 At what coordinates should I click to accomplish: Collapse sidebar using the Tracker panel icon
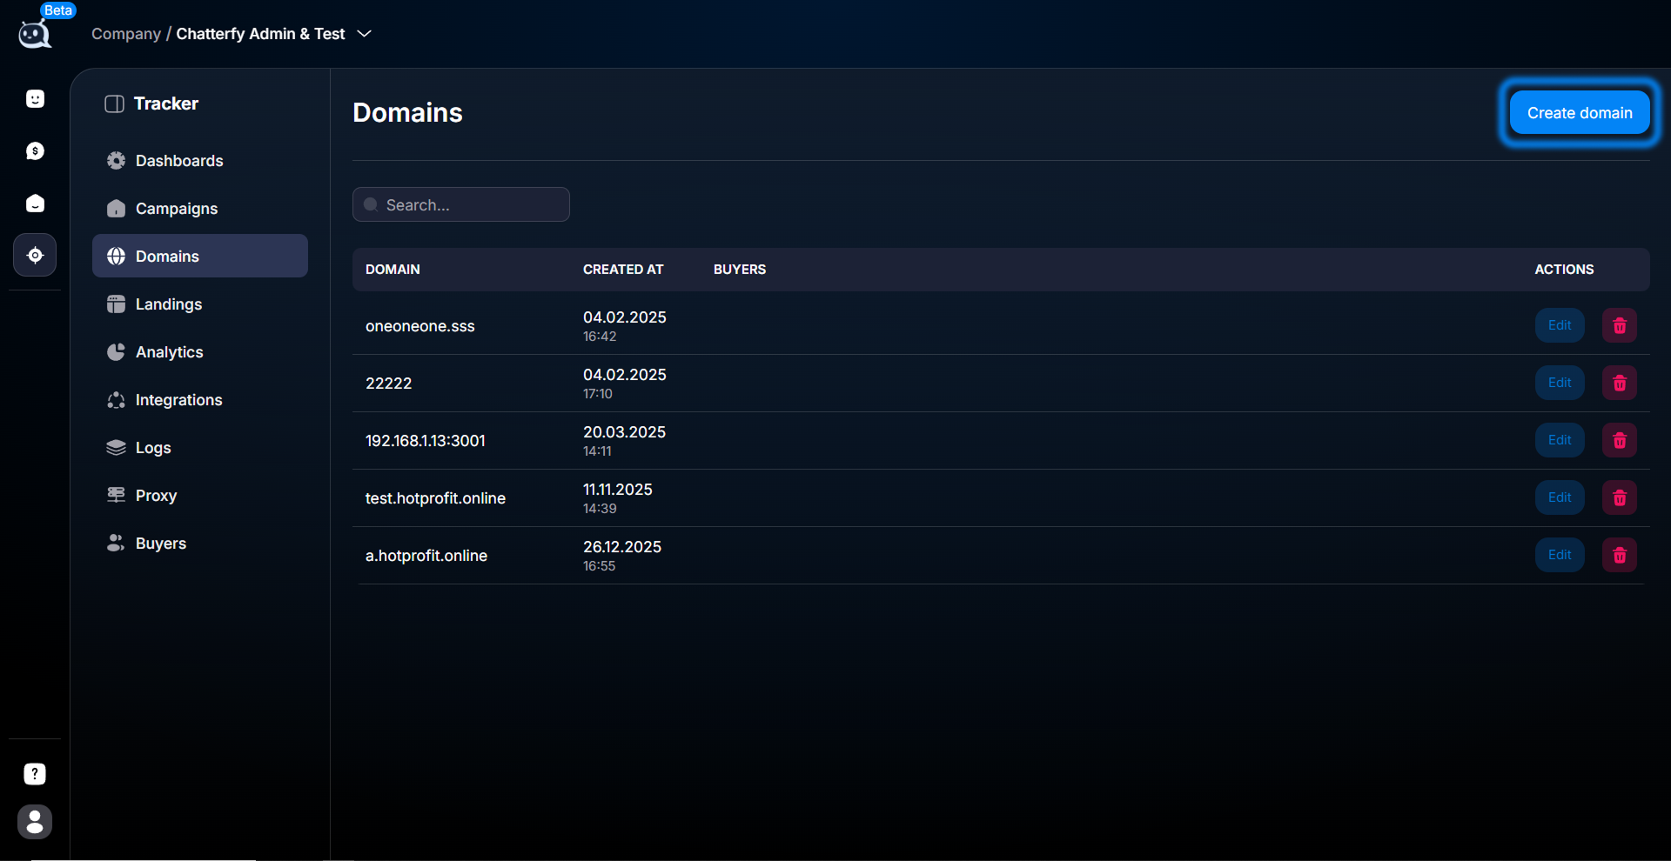point(114,104)
